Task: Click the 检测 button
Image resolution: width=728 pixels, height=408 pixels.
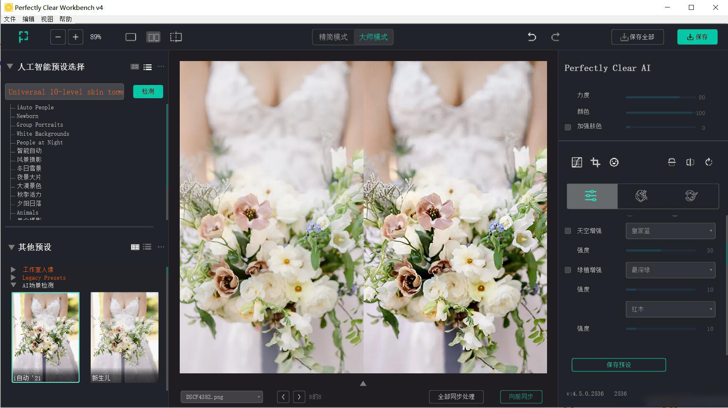Action: (x=148, y=92)
